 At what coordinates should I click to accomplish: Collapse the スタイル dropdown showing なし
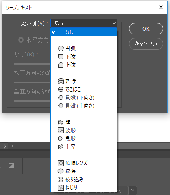(84, 23)
